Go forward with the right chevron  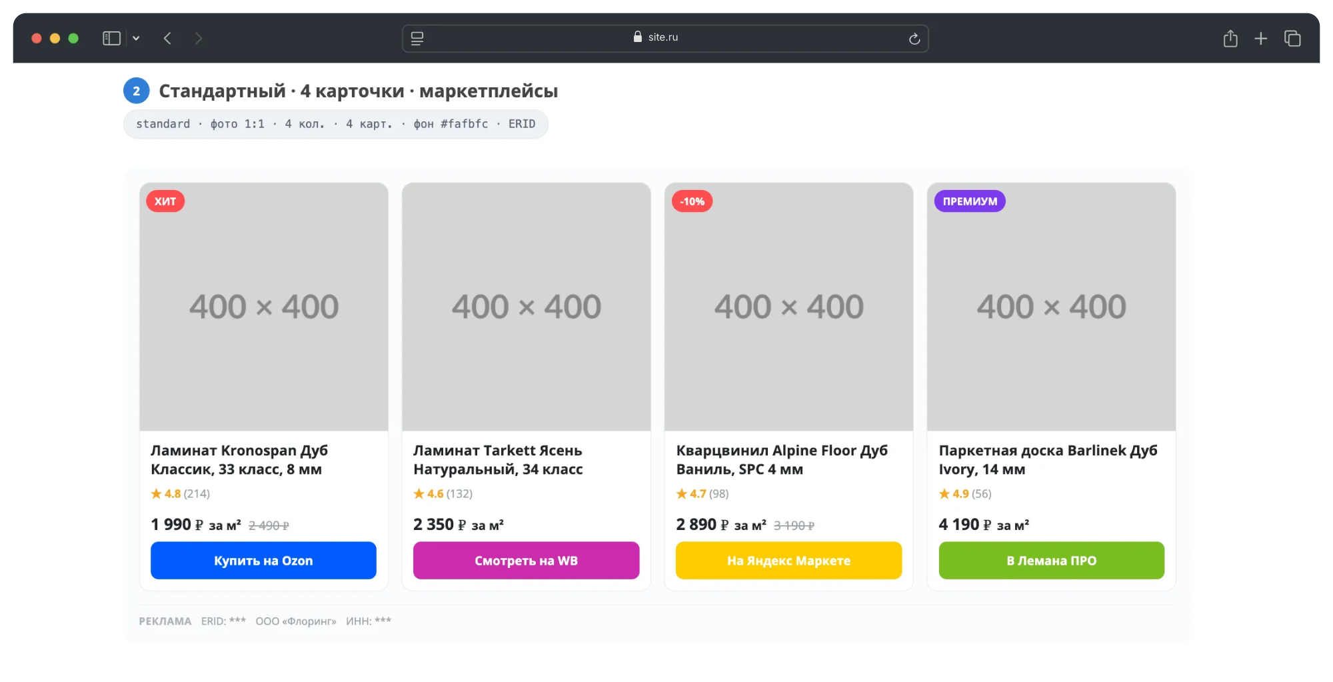(x=198, y=38)
